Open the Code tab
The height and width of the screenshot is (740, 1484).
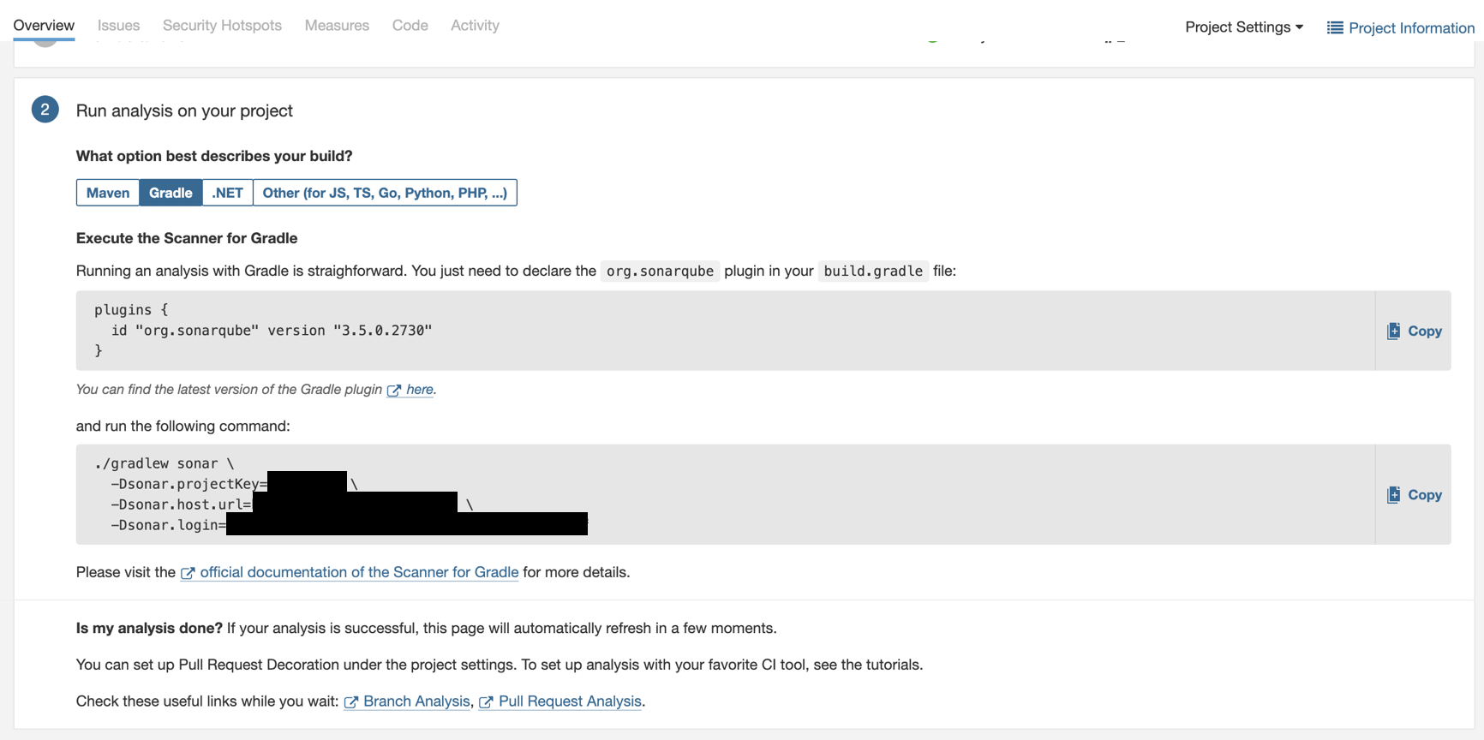[410, 26]
